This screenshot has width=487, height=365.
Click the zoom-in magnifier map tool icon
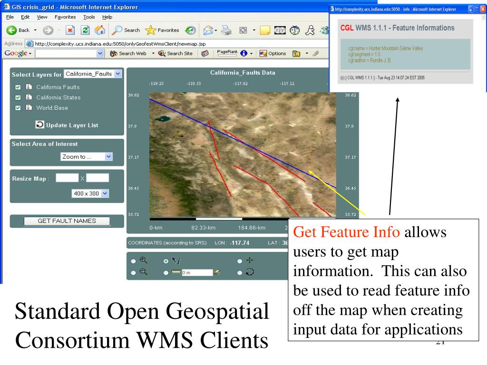144,260
